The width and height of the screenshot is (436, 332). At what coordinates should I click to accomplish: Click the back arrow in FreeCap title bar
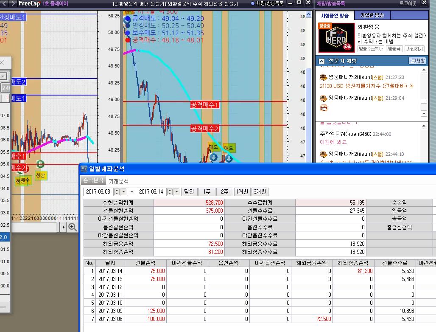tap(4, 3)
